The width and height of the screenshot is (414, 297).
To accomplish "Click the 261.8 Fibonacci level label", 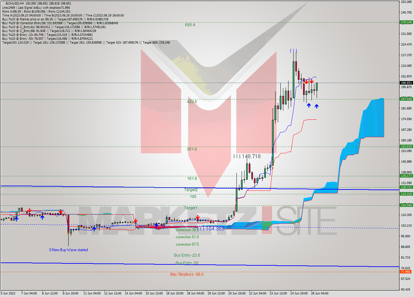I will (x=192, y=149).
